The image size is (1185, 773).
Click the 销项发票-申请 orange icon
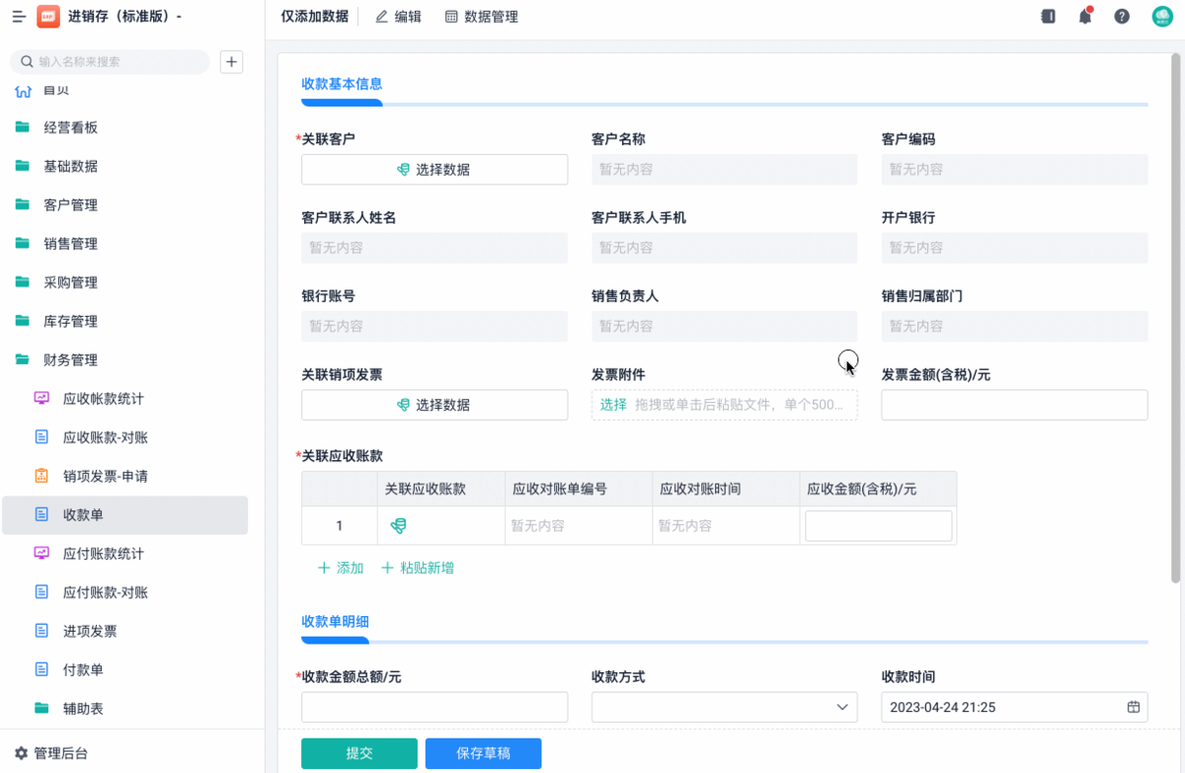pos(41,476)
